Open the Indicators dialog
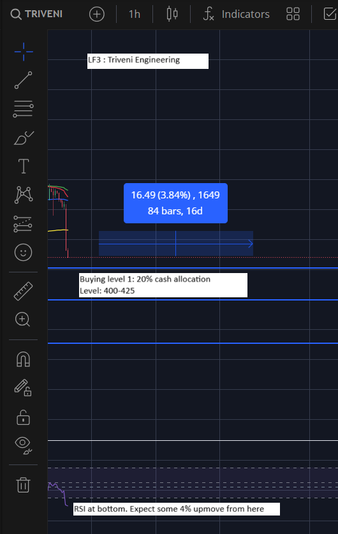Viewport: 338px width, 534px height. 236,14
